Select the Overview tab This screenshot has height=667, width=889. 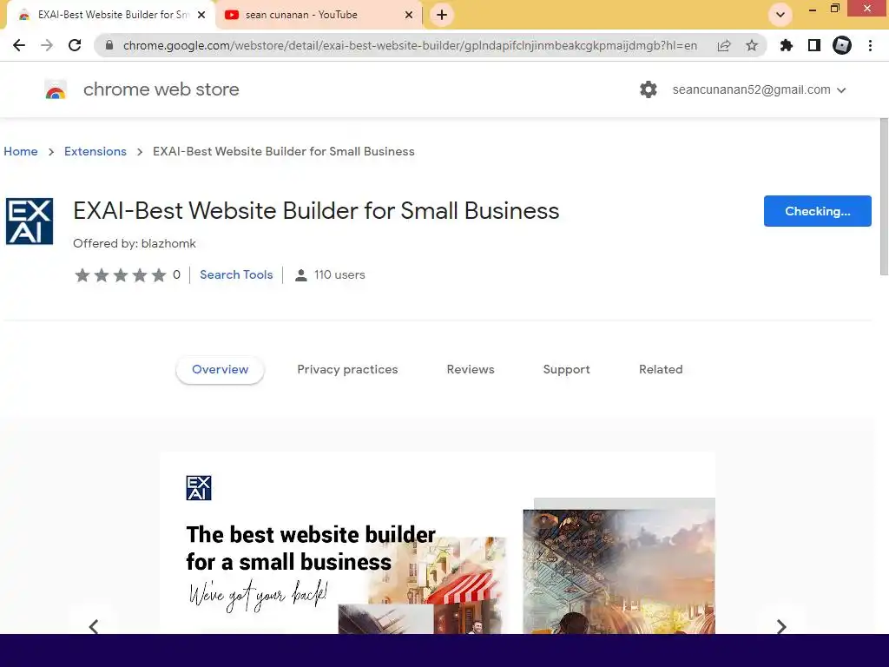220,370
